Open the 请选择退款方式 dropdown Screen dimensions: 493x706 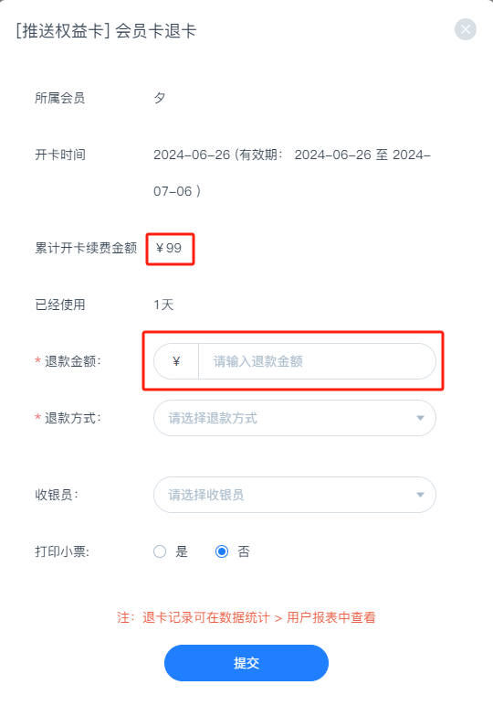295,418
